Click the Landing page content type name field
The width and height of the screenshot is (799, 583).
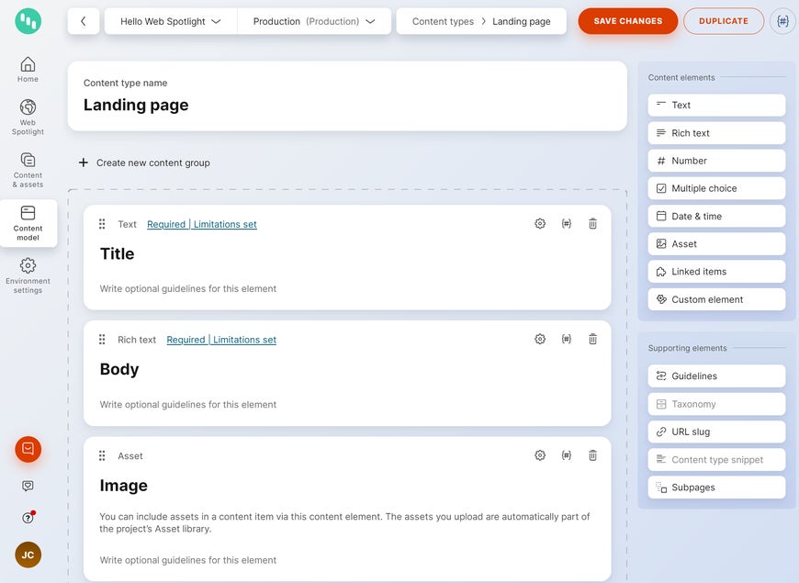135,104
